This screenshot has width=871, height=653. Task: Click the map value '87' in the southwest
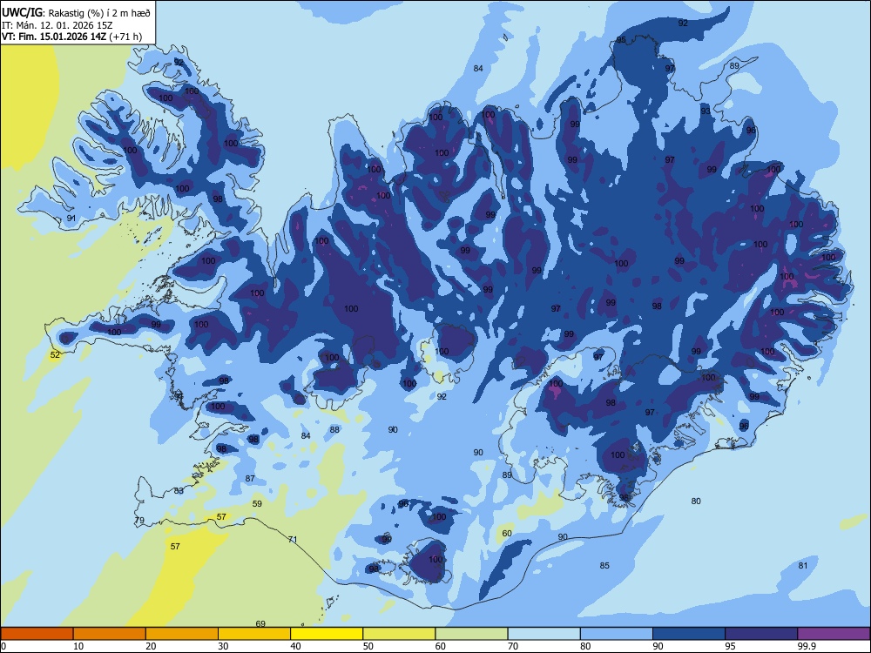[250, 478]
